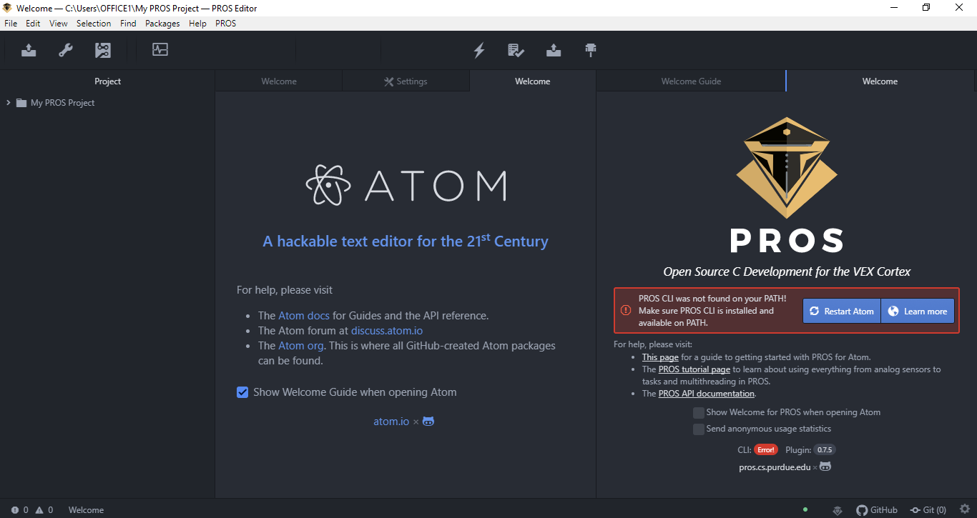The height and width of the screenshot is (518, 977).
Task: Open the PROS menu
Action: pos(225,24)
